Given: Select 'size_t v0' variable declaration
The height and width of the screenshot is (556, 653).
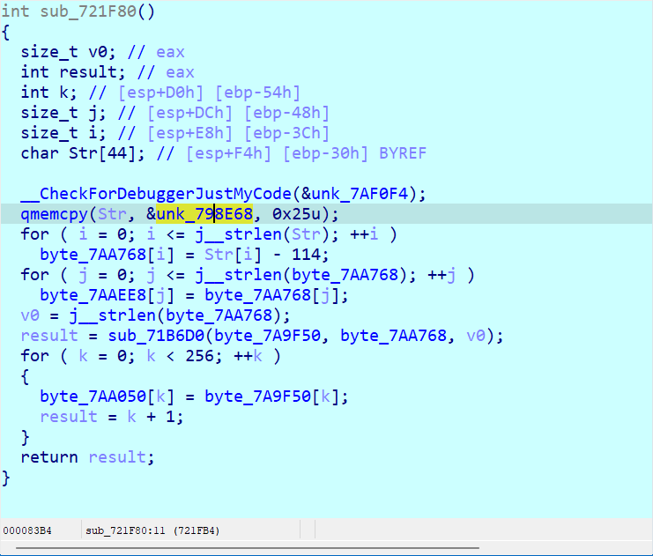Looking at the screenshot, I should coord(69,52).
